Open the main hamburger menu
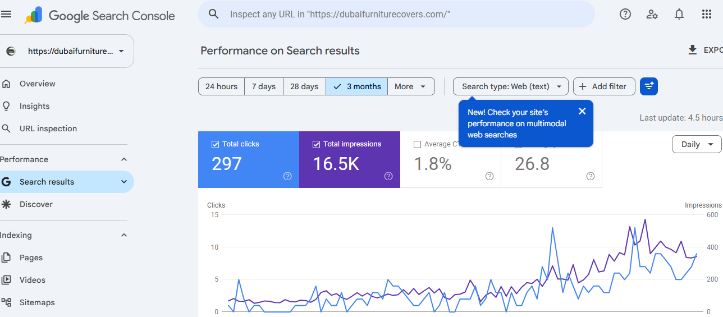Screen dimensions: 723x317 coord(6,15)
